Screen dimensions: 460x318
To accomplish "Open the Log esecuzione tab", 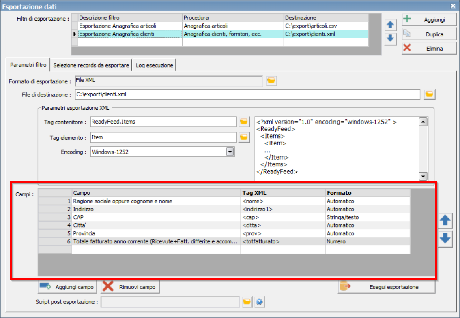I will click(x=154, y=65).
